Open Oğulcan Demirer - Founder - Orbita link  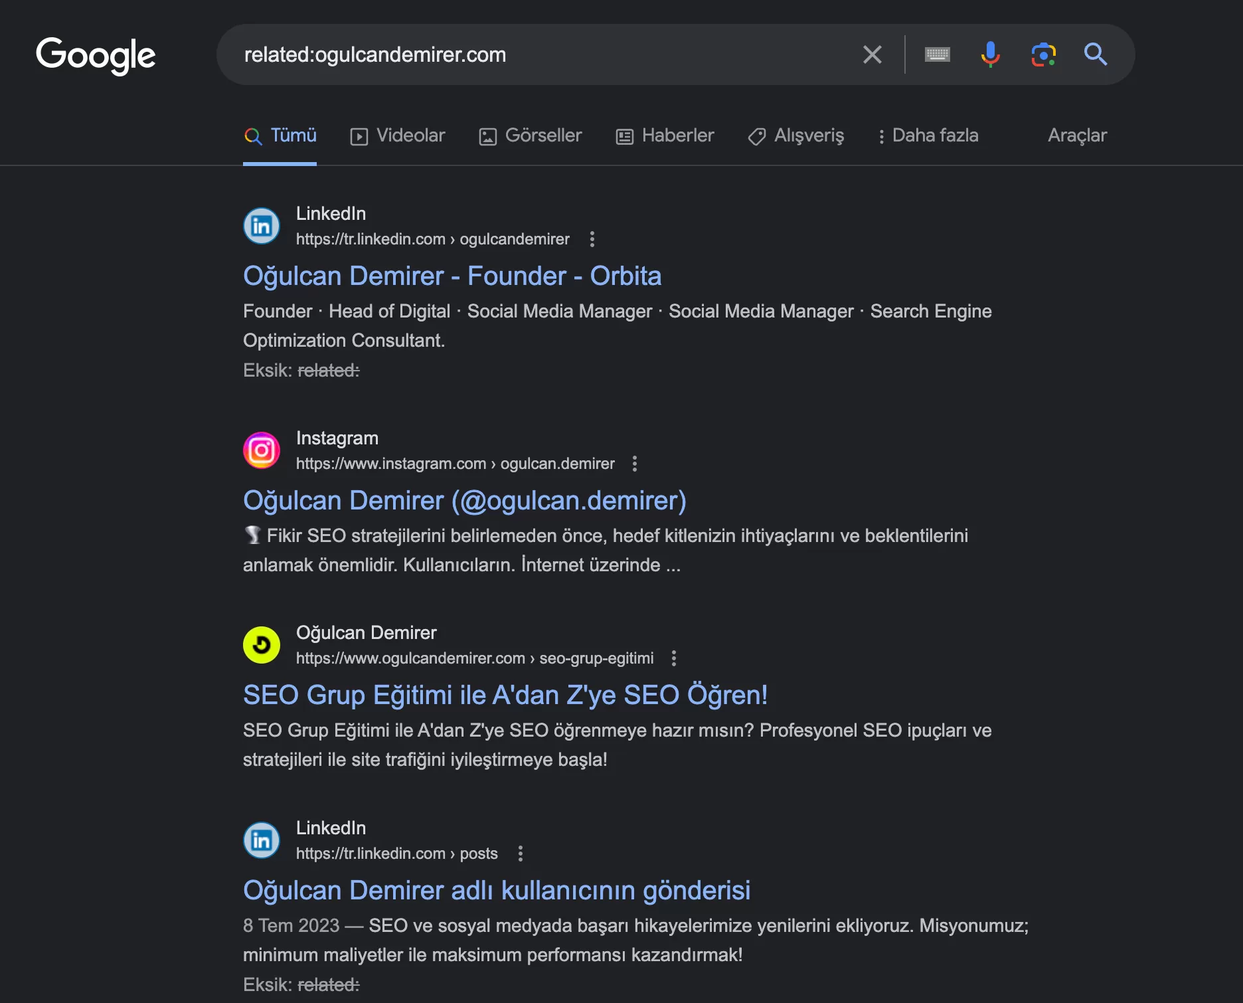(x=452, y=276)
